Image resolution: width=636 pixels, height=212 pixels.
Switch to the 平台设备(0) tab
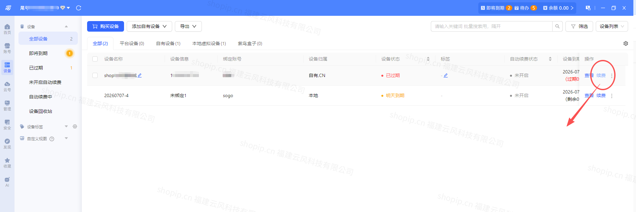[x=132, y=43]
